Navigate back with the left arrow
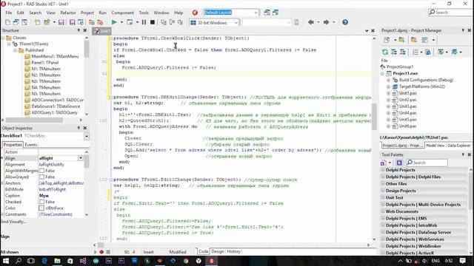 [x=311, y=22]
